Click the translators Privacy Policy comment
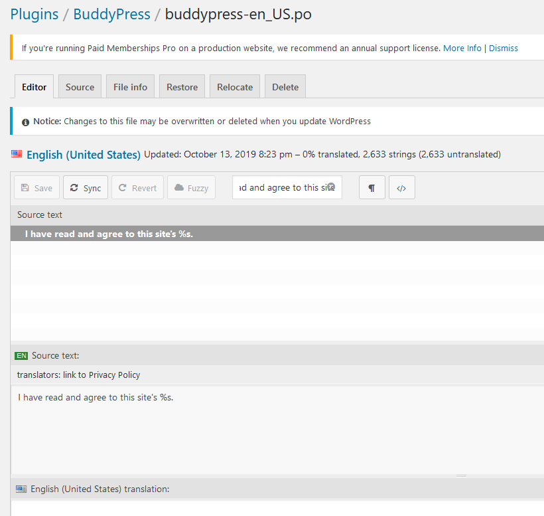Image resolution: width=544 pixels, height=516 pixels. (x=78, y=375)
